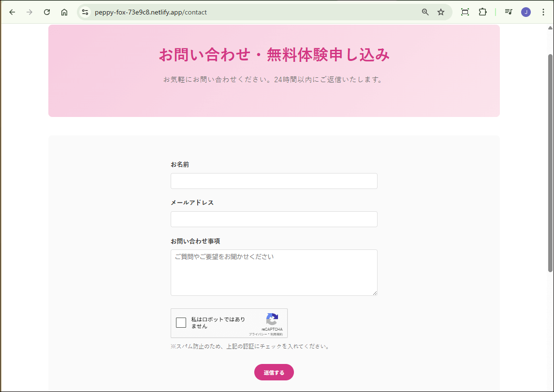
Task: Focus the お問い合わせ事項 message textarea
Action: pos(274,272)
